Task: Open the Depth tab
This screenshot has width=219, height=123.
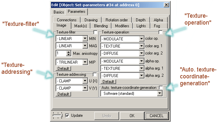Action: click(x=141, y=20)
